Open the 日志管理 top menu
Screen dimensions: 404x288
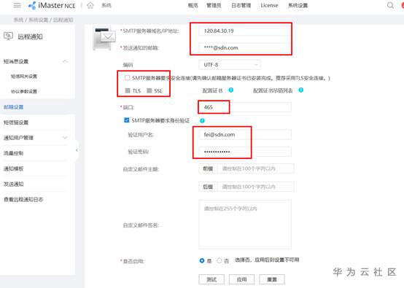[241, 5]
